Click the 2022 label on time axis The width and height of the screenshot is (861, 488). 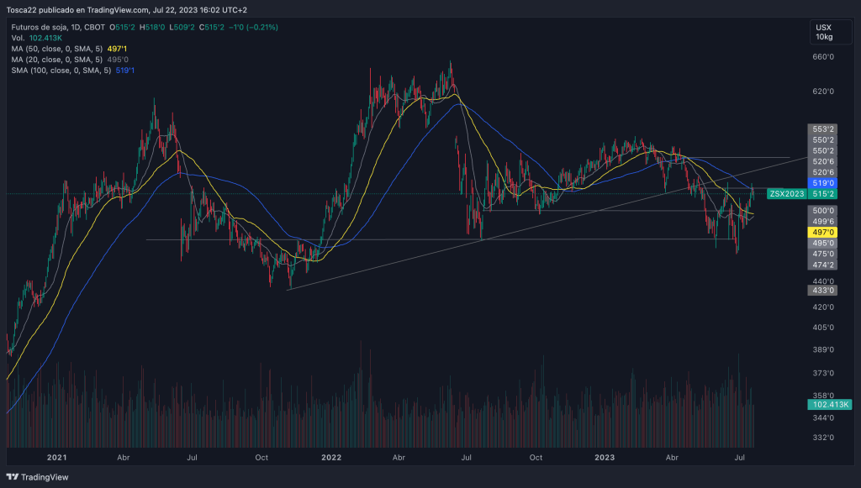tap(331, 457)
